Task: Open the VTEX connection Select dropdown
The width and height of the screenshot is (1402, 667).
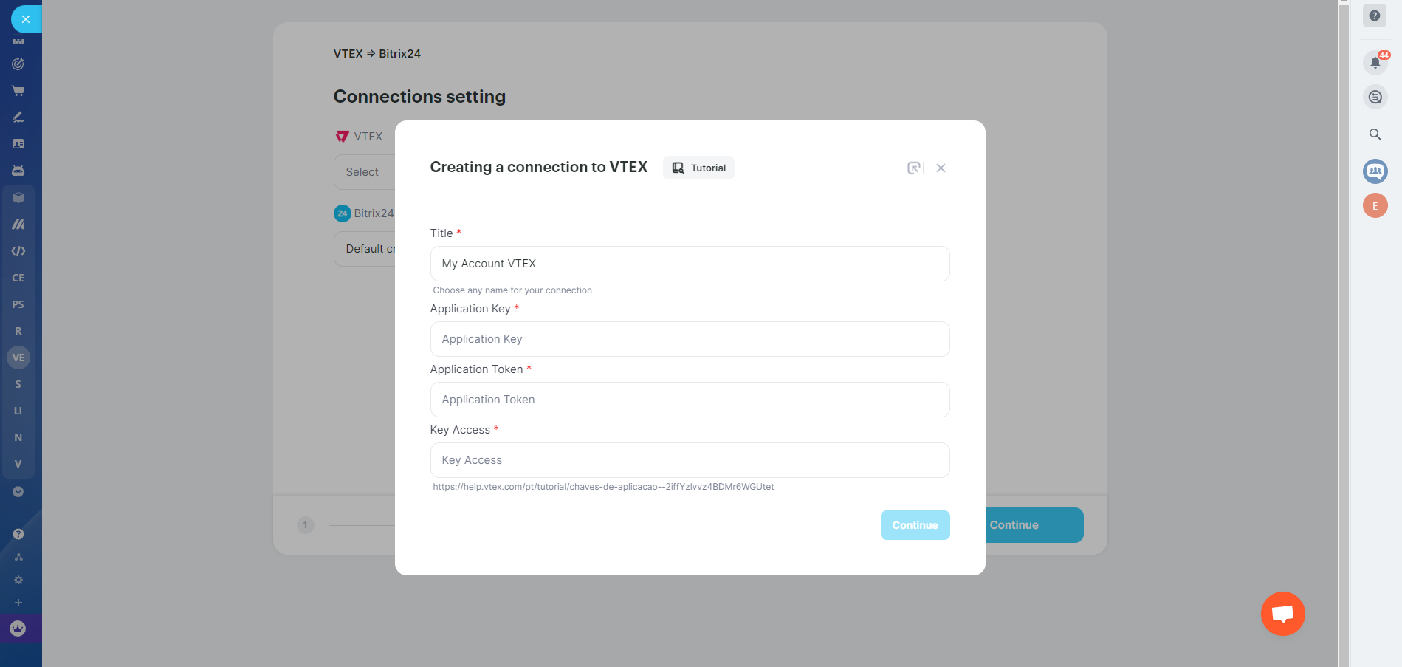Action: click(x=365, y=172)
